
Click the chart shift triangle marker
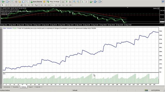click(x=128, y=8)
